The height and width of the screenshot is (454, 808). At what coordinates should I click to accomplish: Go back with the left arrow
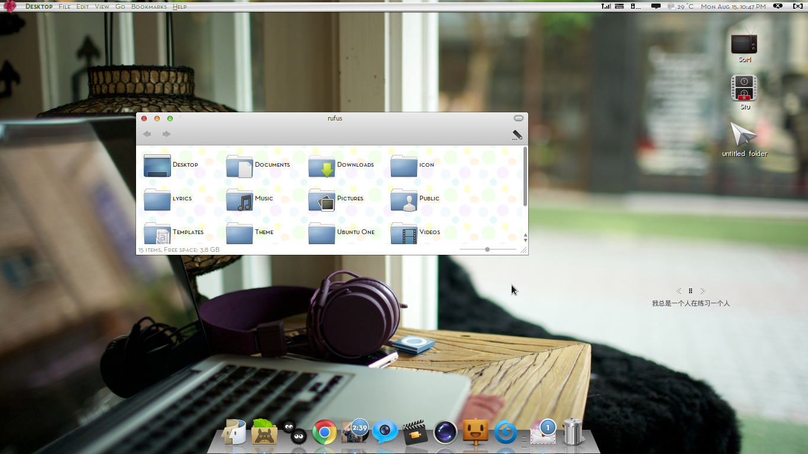click(147, 134)
